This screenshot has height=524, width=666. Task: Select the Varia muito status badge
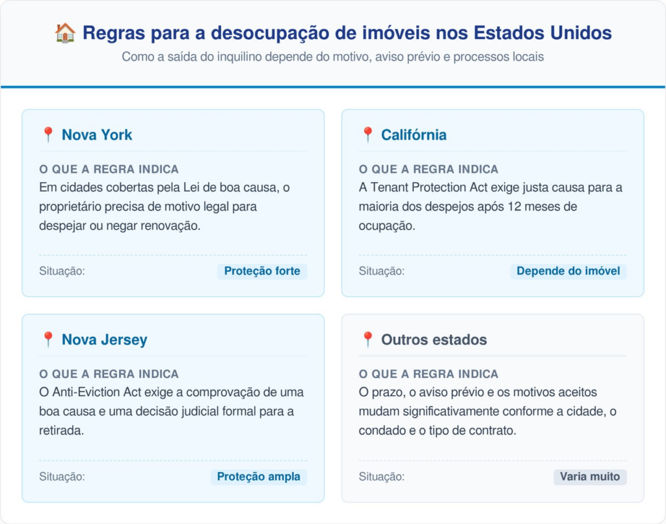[x=589, y=477]
